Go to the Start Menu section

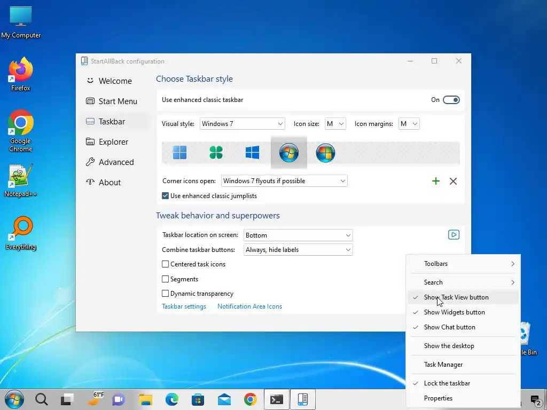coord(115,101)
